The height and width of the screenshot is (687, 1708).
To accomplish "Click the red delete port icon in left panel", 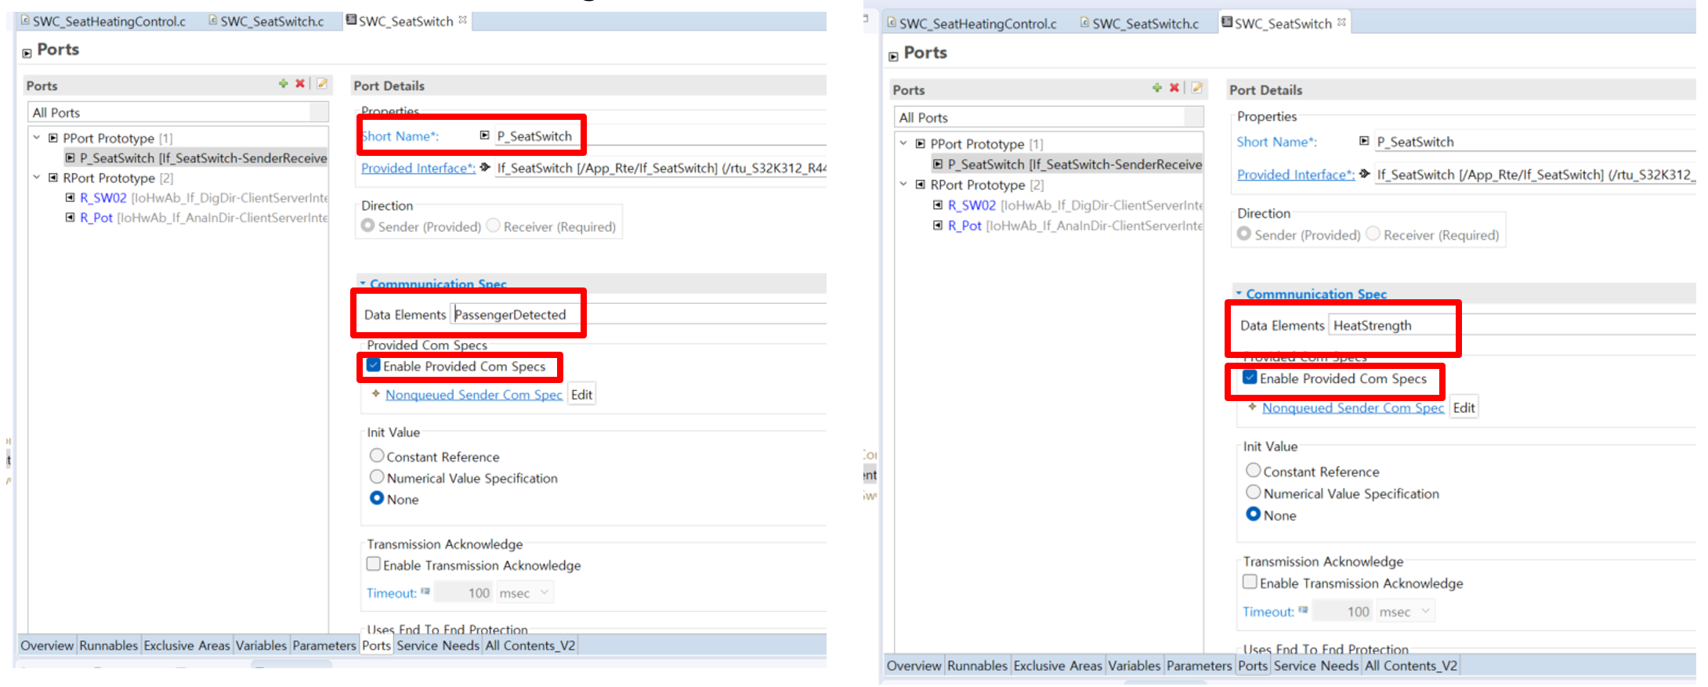I will pyautogui.click(x=299, y=84).
